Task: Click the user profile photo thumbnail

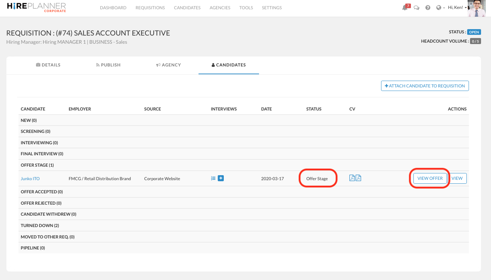Action: coord(476,9)
